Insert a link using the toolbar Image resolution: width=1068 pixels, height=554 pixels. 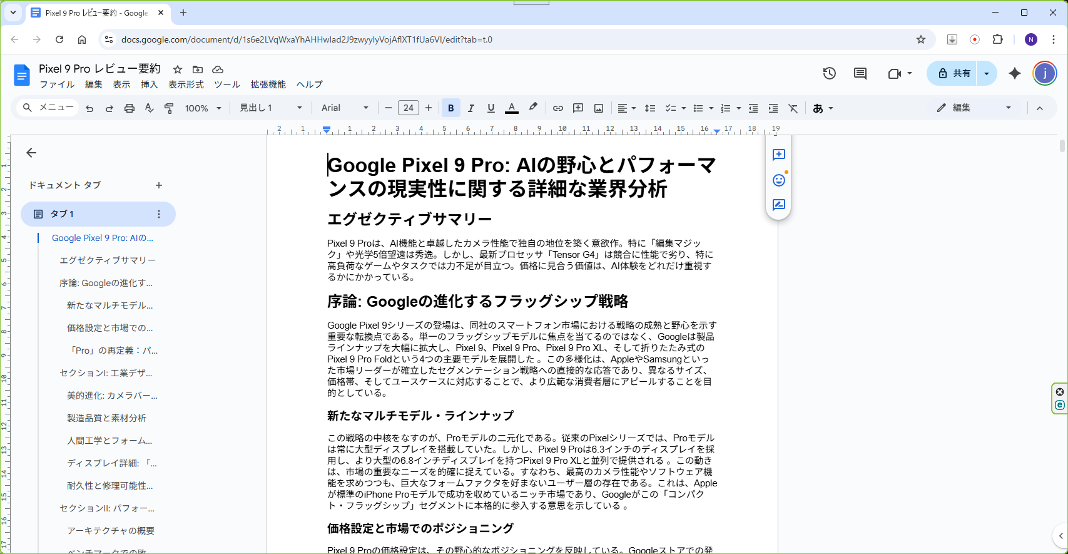click(557, 108)
